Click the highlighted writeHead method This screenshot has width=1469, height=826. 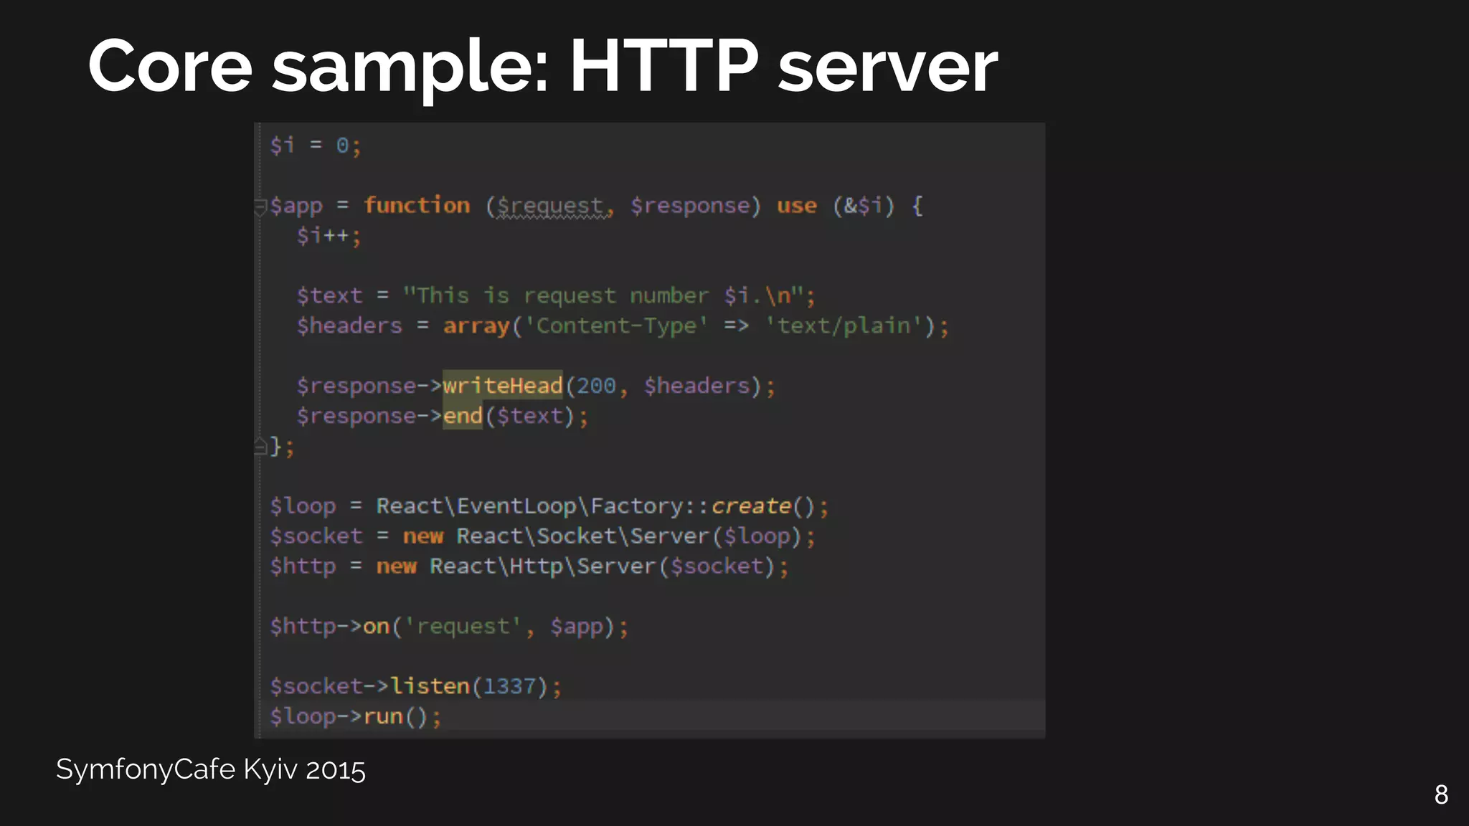(503, 386)
